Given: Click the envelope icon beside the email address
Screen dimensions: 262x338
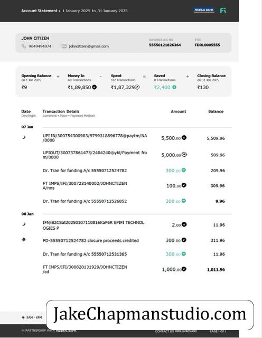Looking at the screenshot, I should [x=64, y=46].
